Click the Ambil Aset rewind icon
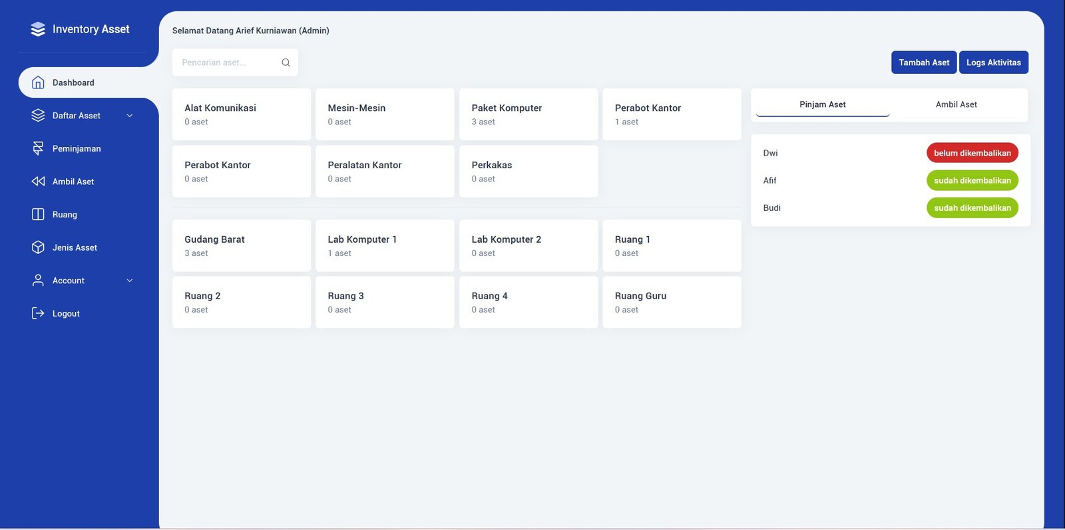Screen dimensions: 1065x530 pyautogui.click(x=38, y=182)
